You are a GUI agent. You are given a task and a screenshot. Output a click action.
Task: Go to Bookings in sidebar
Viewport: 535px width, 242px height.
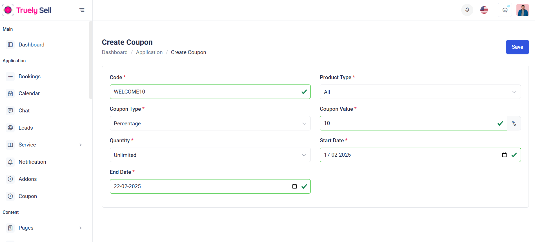coord(30,77)
